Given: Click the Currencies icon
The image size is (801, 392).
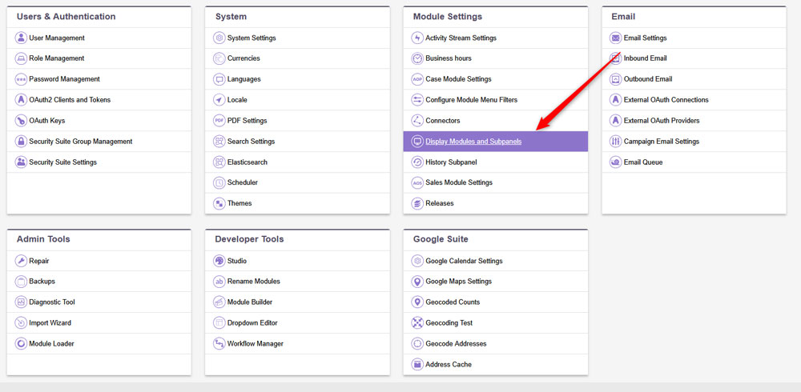Looking at the screenshot, I should click(219, 58).
